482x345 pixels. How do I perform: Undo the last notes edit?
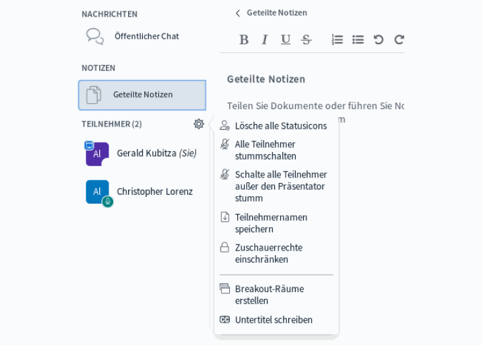pos(379,40)
